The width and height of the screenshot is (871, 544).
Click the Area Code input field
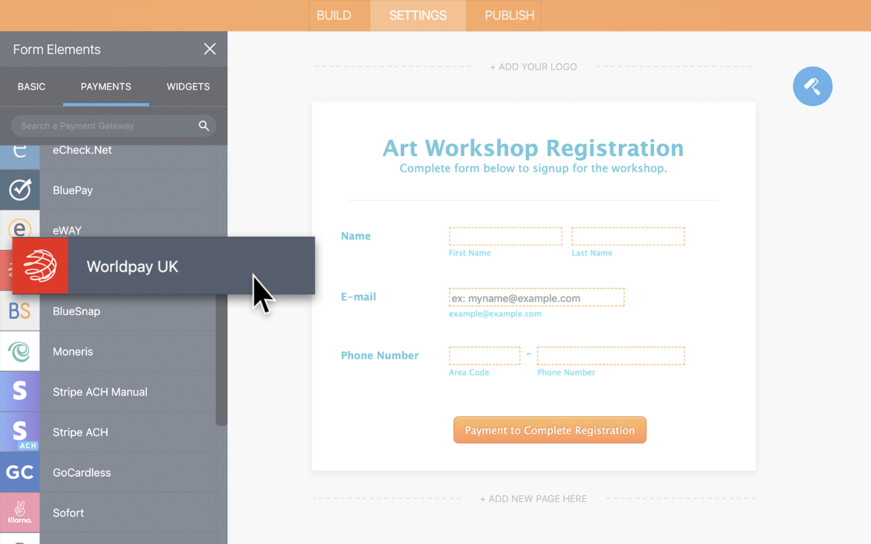point(484,356)
